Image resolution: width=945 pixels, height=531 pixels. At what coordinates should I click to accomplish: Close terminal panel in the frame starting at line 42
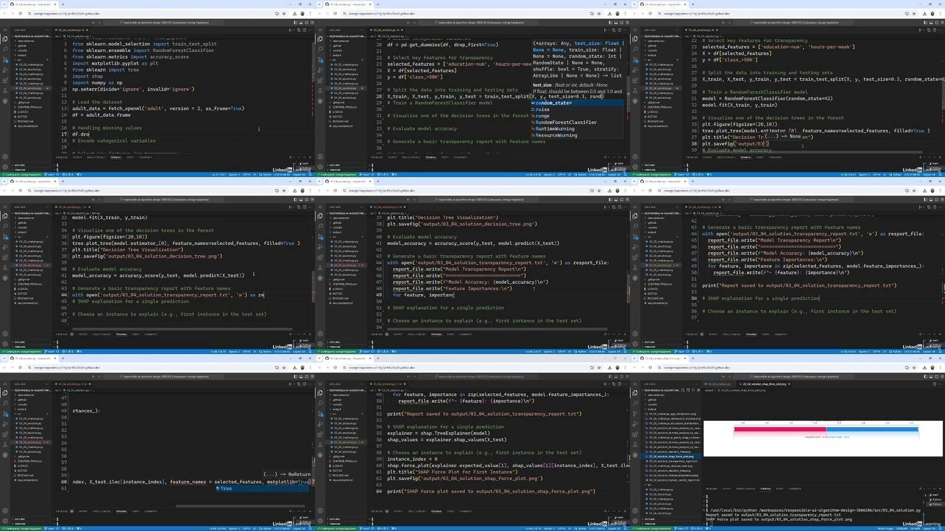click(940, 334)
